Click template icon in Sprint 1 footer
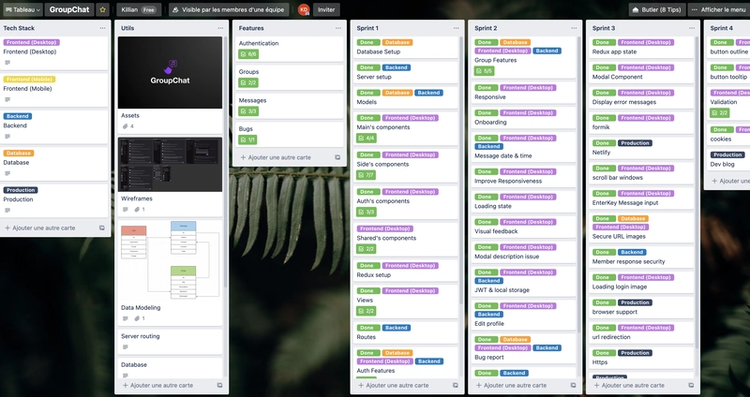The image size is (750, 397). [456, 385]
